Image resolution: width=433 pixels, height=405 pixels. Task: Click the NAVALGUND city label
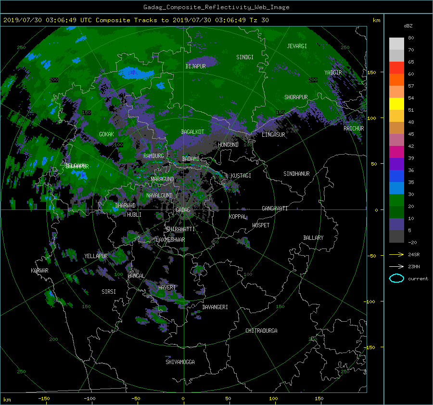(x=159, y=196)
